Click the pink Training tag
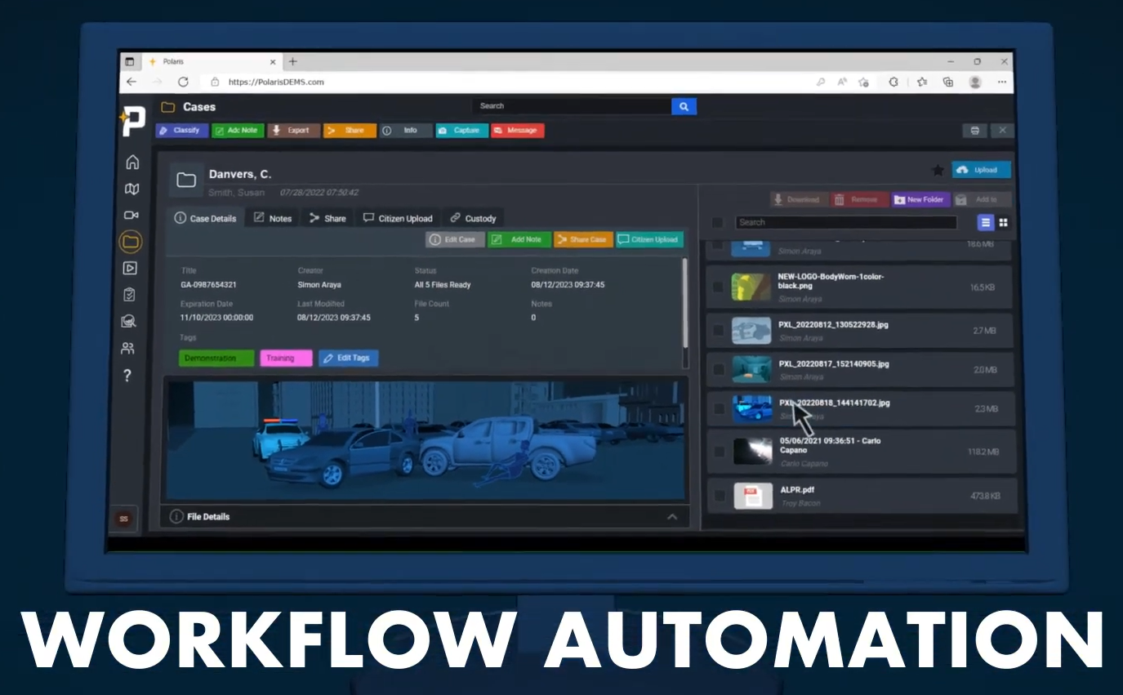This screenshot has height=695, width=1123. point(286,359)
